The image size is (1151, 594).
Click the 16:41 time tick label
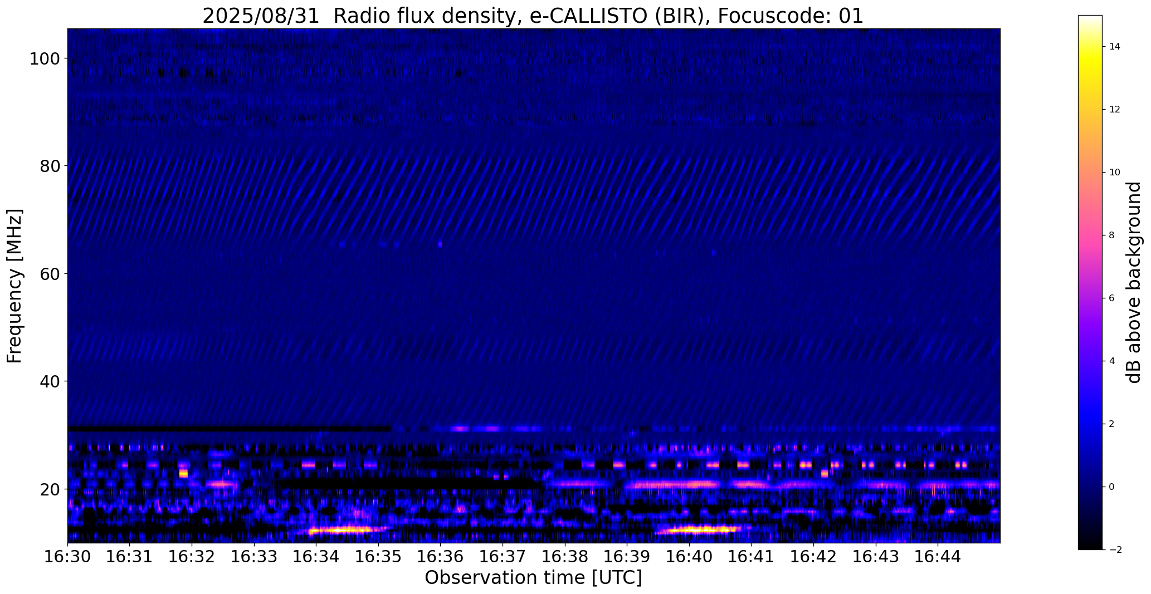751,556
